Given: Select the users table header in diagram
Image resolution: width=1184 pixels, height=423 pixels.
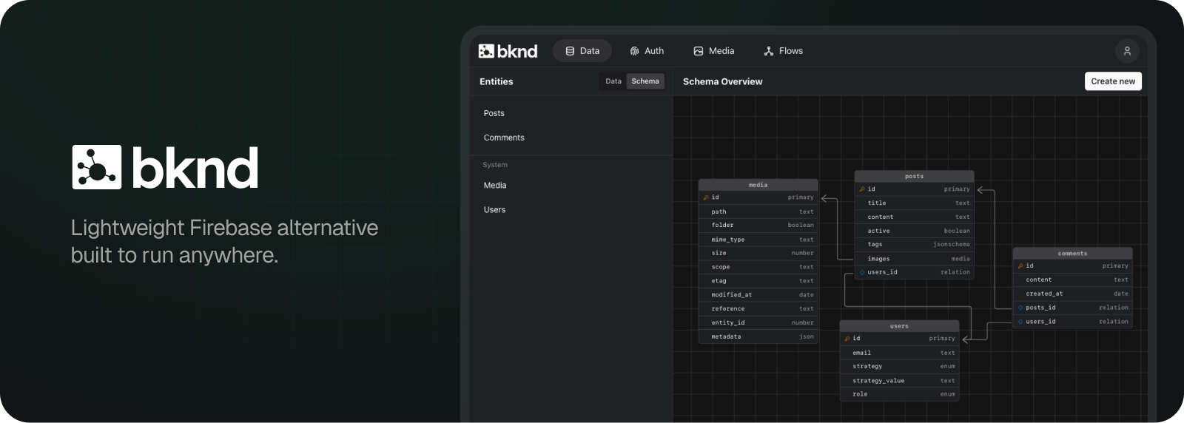Looking at the screenshot, I should pos(899,326).
